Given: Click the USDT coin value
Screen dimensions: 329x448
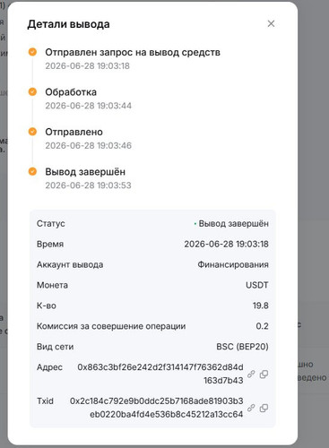Looking at the screenshot, I should coord(257,285).
